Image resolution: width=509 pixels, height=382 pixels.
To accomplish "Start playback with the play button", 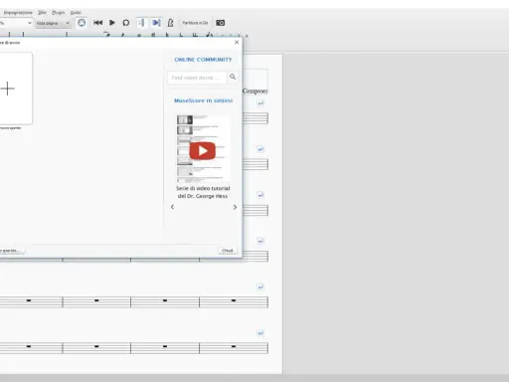I will 112,23.
